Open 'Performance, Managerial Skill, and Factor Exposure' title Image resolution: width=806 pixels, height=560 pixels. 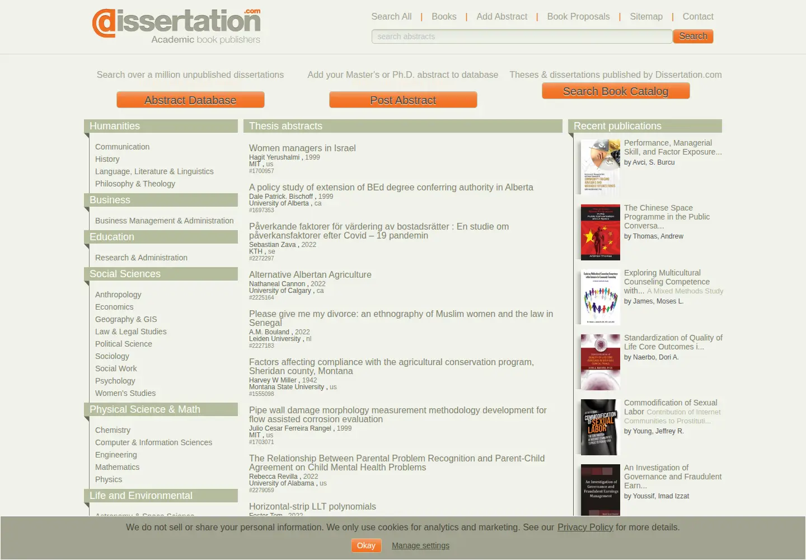click(673, 148)
